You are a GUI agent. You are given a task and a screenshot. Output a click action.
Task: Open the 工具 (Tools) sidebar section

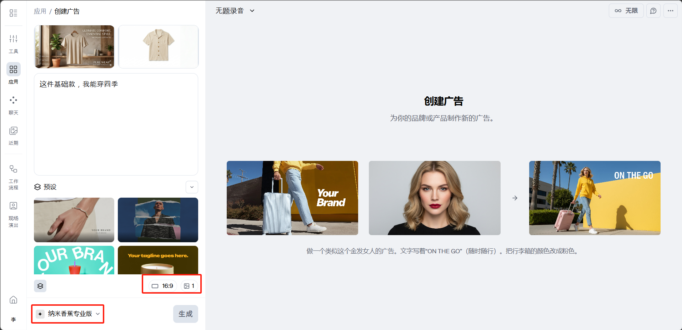[x=13, y=43]
